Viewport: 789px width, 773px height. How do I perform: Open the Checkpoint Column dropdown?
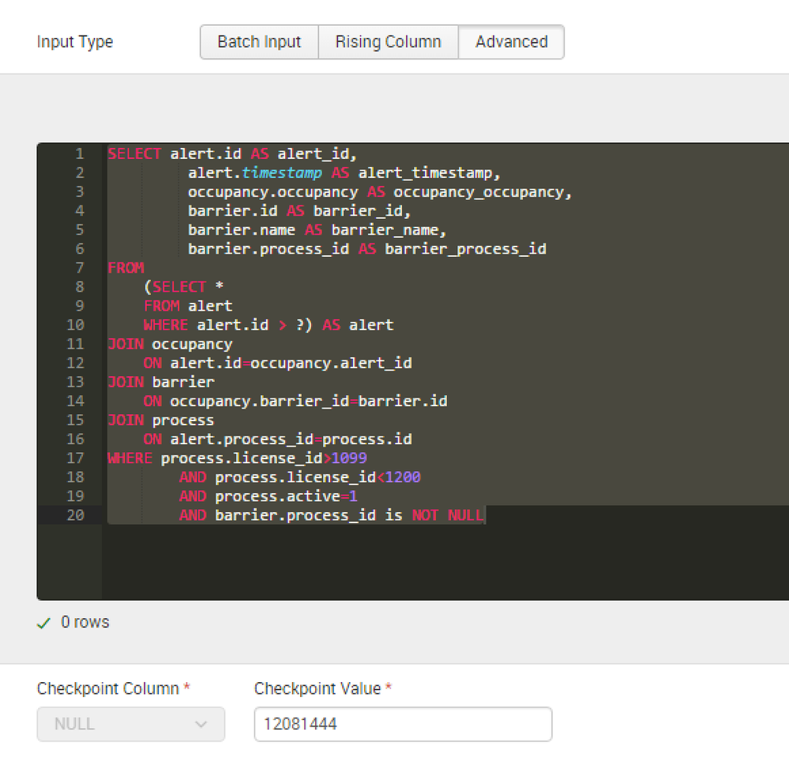click(131, 724)
